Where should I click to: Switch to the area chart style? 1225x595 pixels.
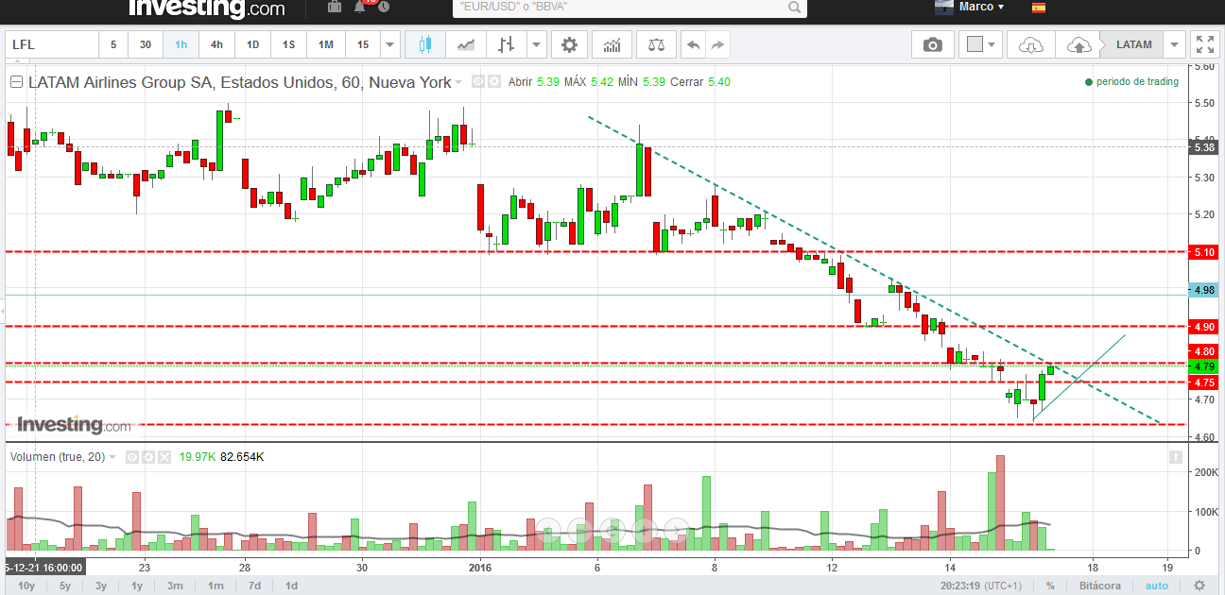(x=465, y=44)
